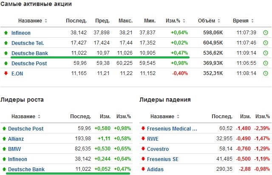This screenshot has width=272, height=175.
Task: Open Deutsche Tel. stock link
Action: click(28, 43)
